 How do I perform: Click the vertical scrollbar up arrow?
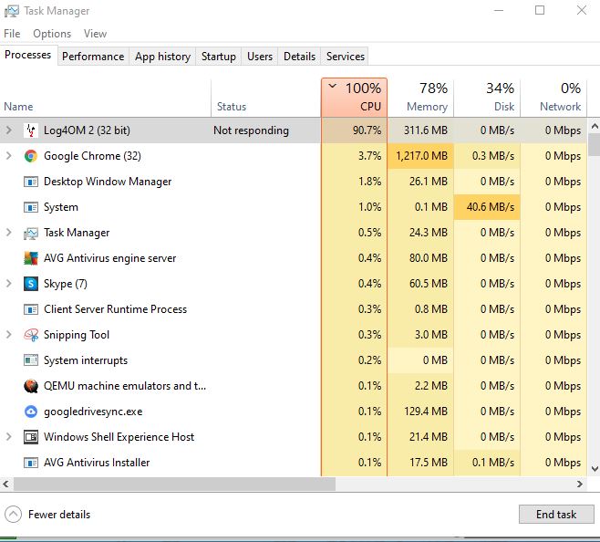pyautogui.click(x=595, y=126)
